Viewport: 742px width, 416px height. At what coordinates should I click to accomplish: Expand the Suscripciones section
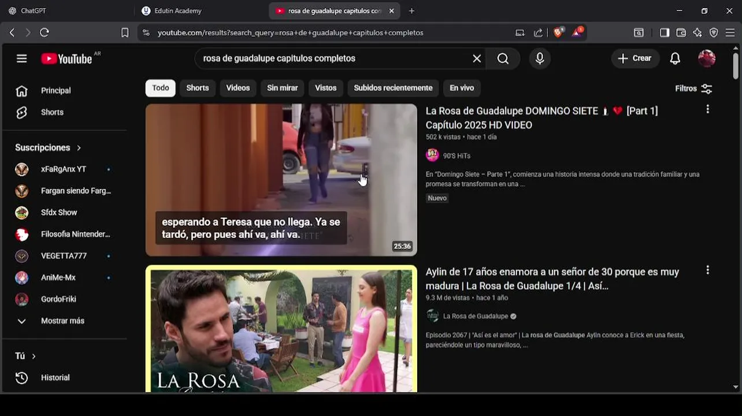49,147
